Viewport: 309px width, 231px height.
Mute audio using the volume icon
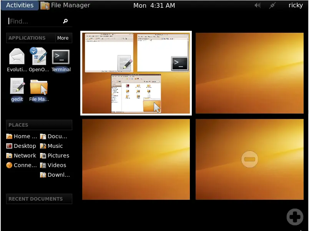point(257,5)
